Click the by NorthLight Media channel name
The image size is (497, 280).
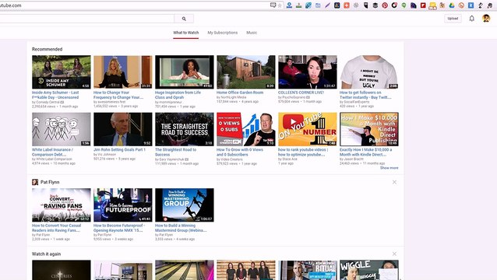(x=231, y=97)
